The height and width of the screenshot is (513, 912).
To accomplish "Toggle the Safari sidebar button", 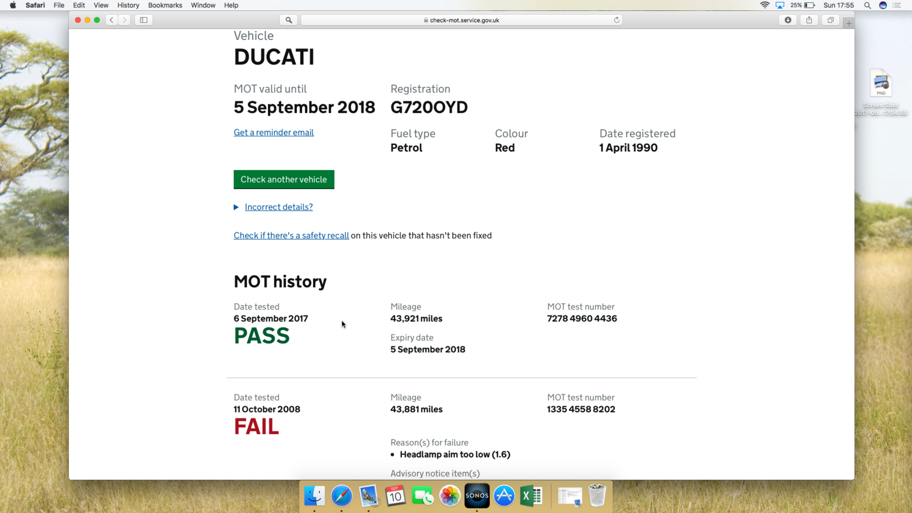I will click(144, 20).
